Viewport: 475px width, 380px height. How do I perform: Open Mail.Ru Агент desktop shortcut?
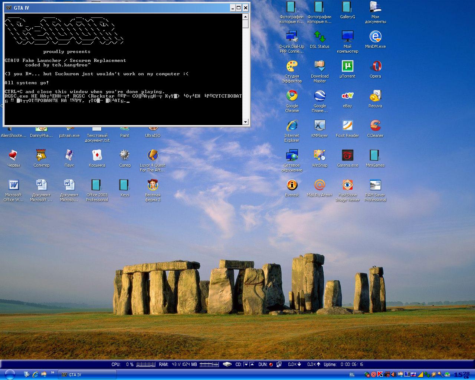click(x=320, y=188)
